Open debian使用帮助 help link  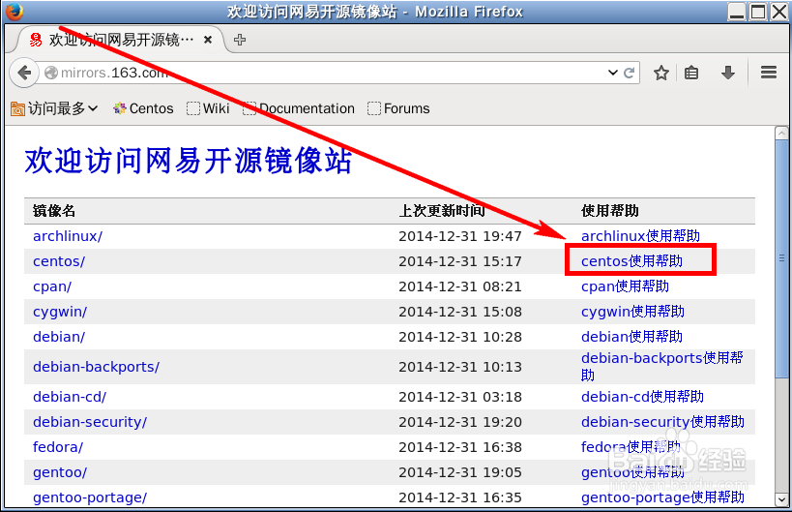coord(631,337)
